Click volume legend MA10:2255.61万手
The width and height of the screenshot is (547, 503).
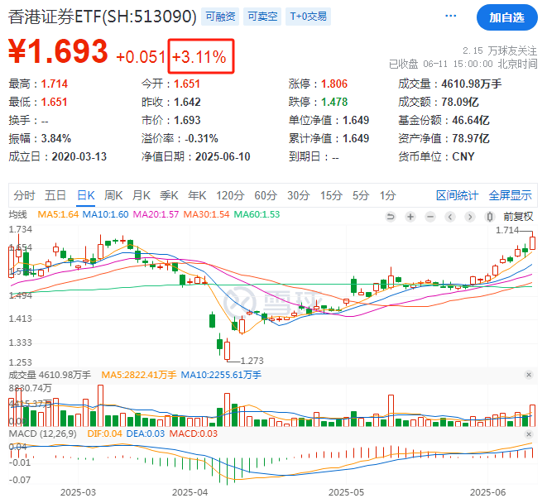(221, 375)
